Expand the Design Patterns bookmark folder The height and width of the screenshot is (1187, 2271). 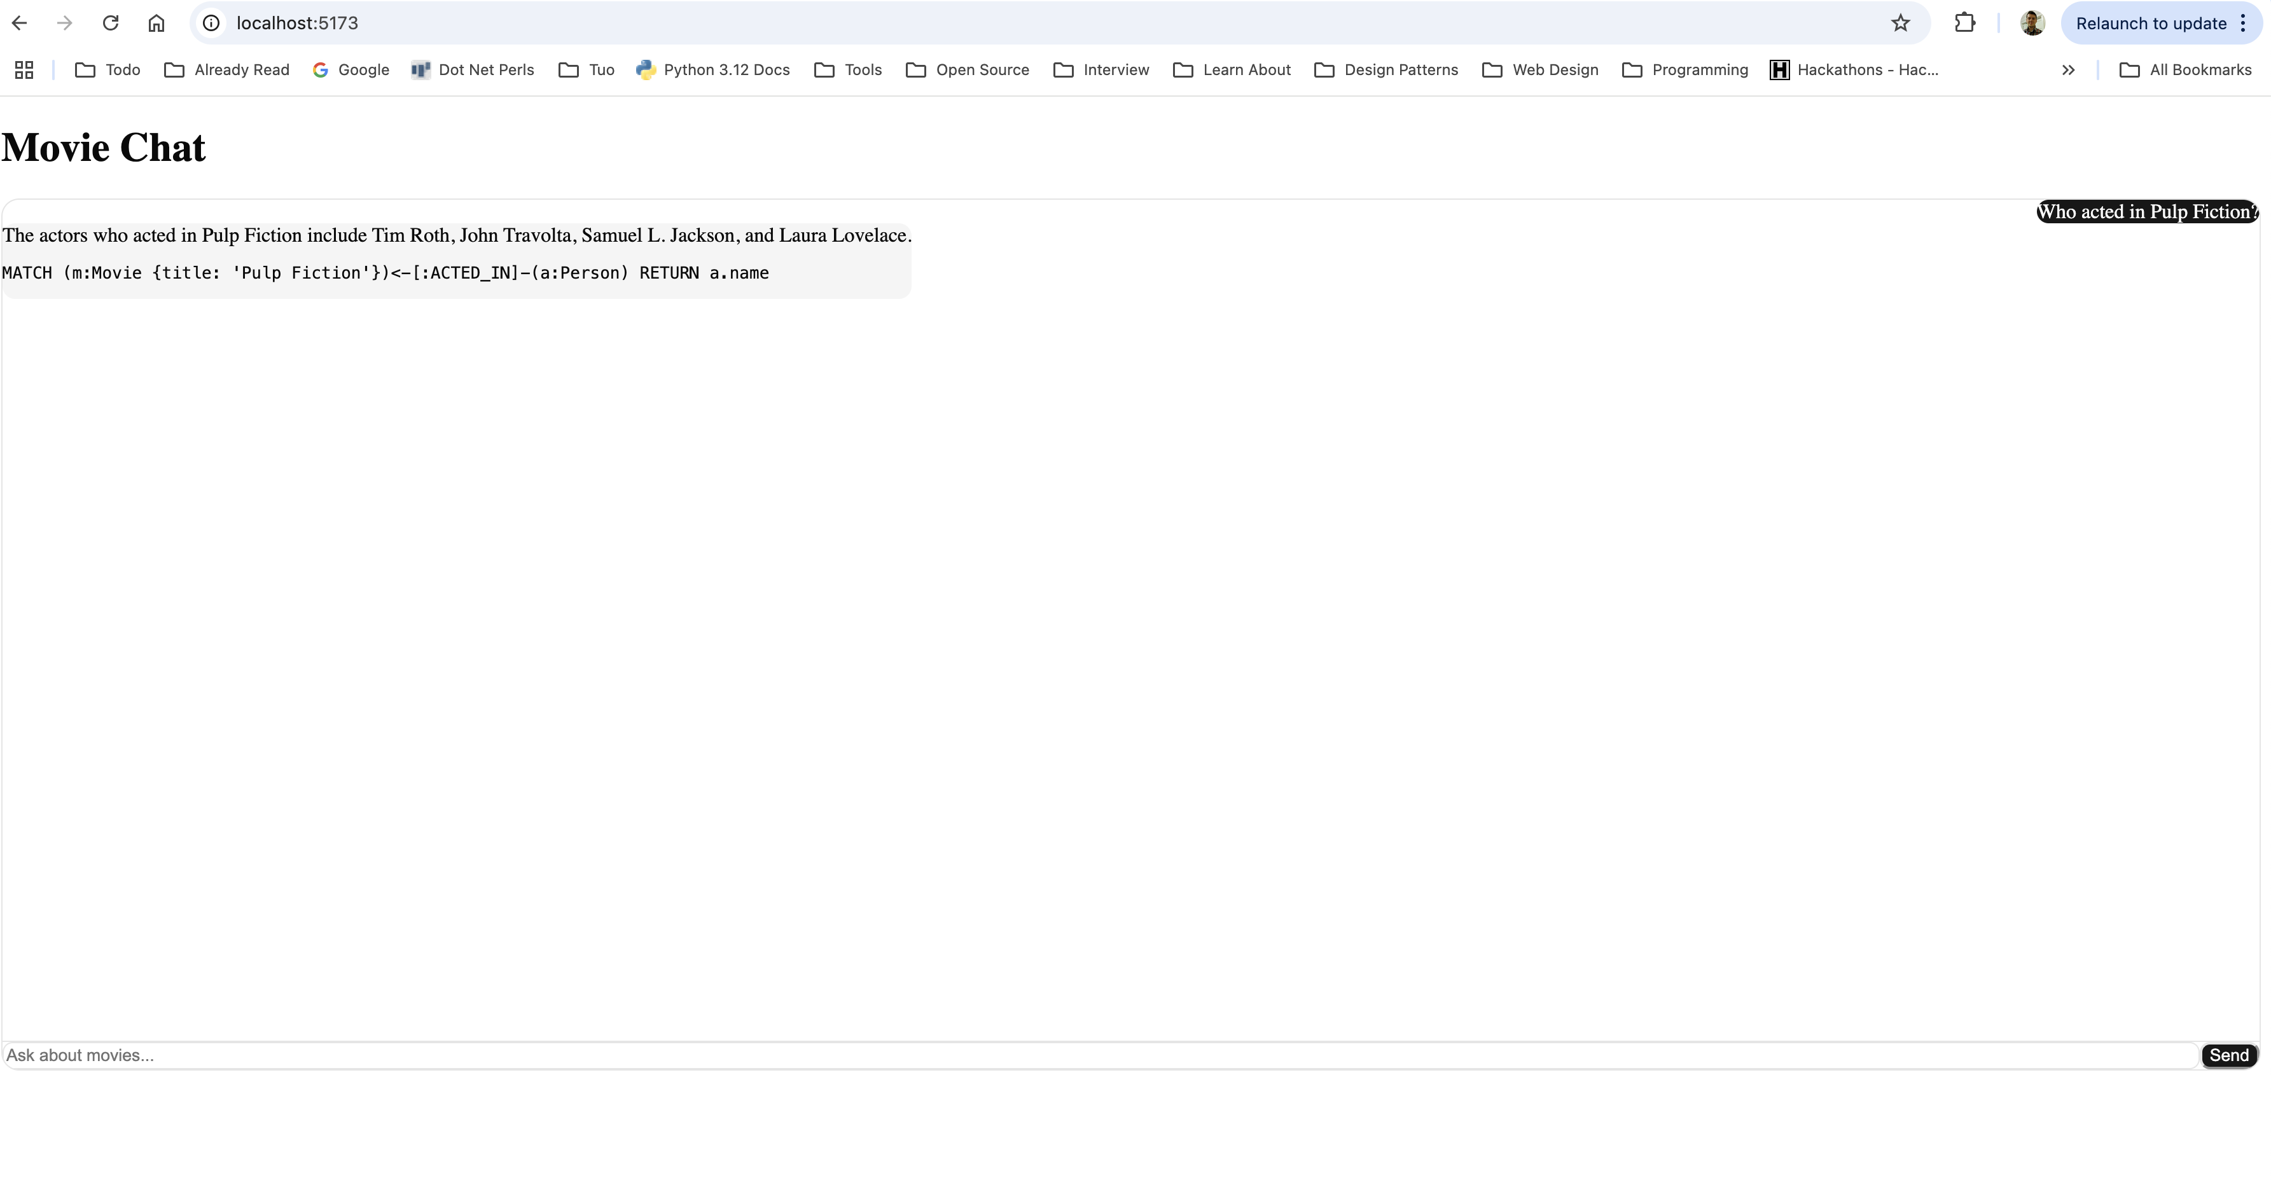pyautogui.click(x=1386, y=70)
